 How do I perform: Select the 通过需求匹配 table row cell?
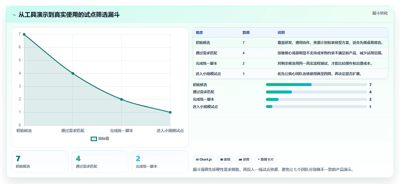(x=206, y=53)
